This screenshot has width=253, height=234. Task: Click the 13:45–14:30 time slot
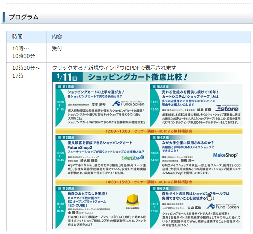tap(154, 156)
